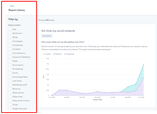The height and width of the screenshot is (114, 157).
Task: Check the Customer feedback filter checkbox
Action: [x=10, y=57]
